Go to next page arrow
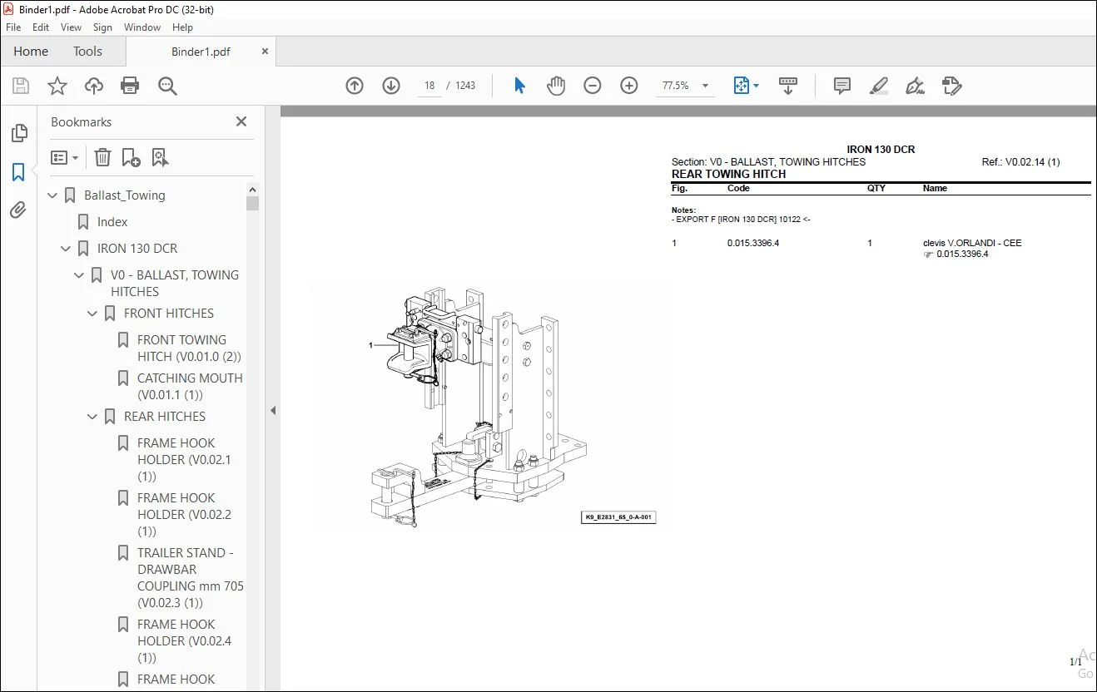This screenshot has height=692, width=1097. pos(391,86)
